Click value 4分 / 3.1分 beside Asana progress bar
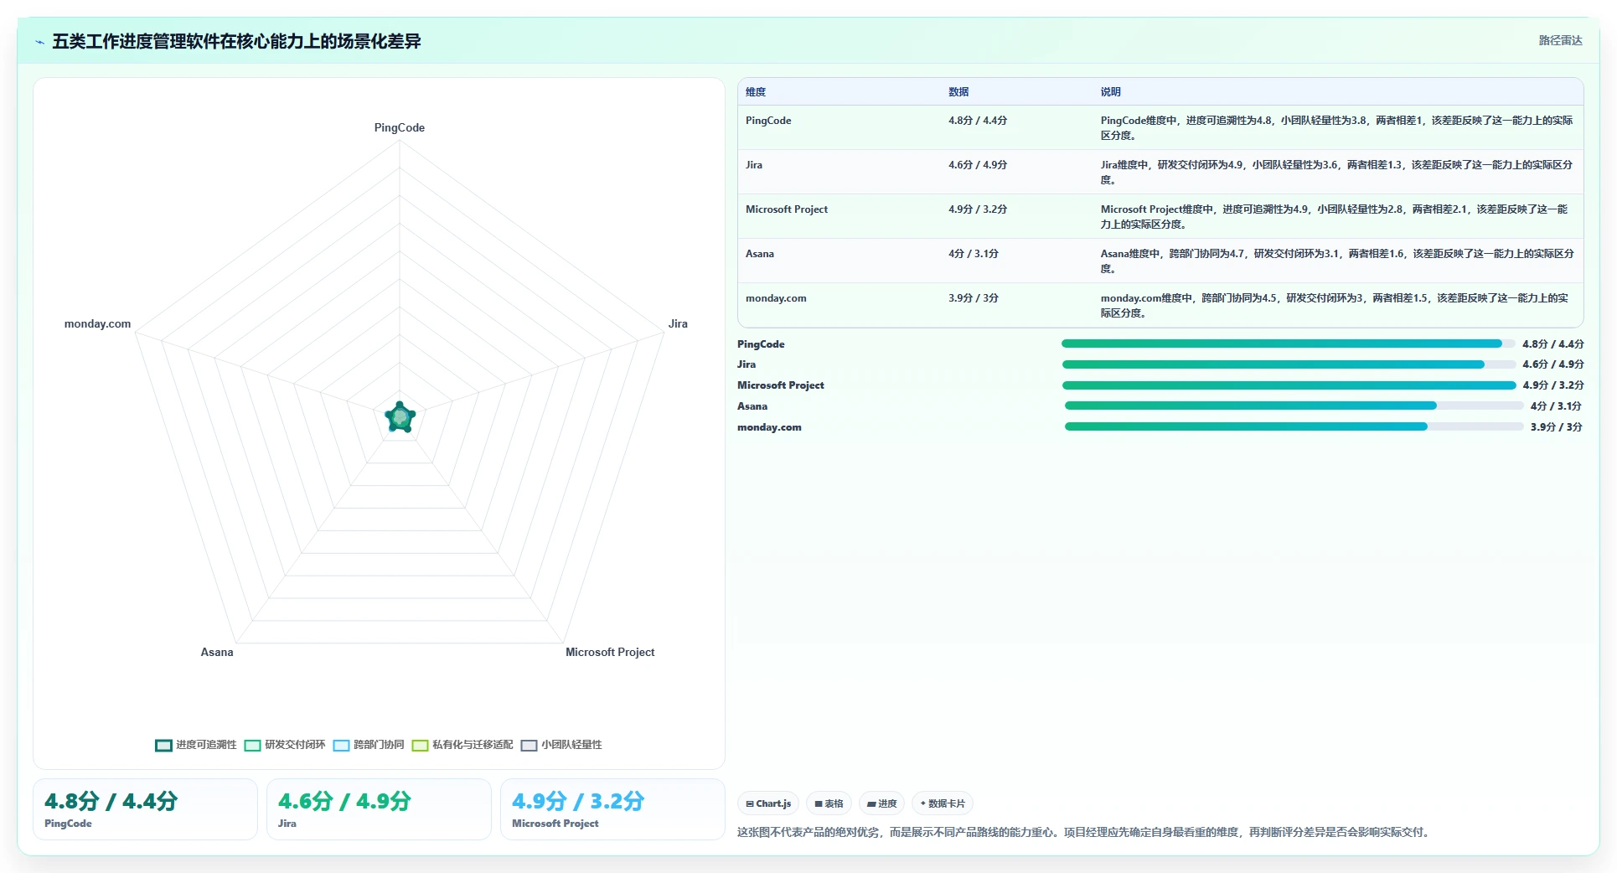Image resolution: width=1617 pixels, height=873 pixels. pyautogui.click(x=1556, y=406)
